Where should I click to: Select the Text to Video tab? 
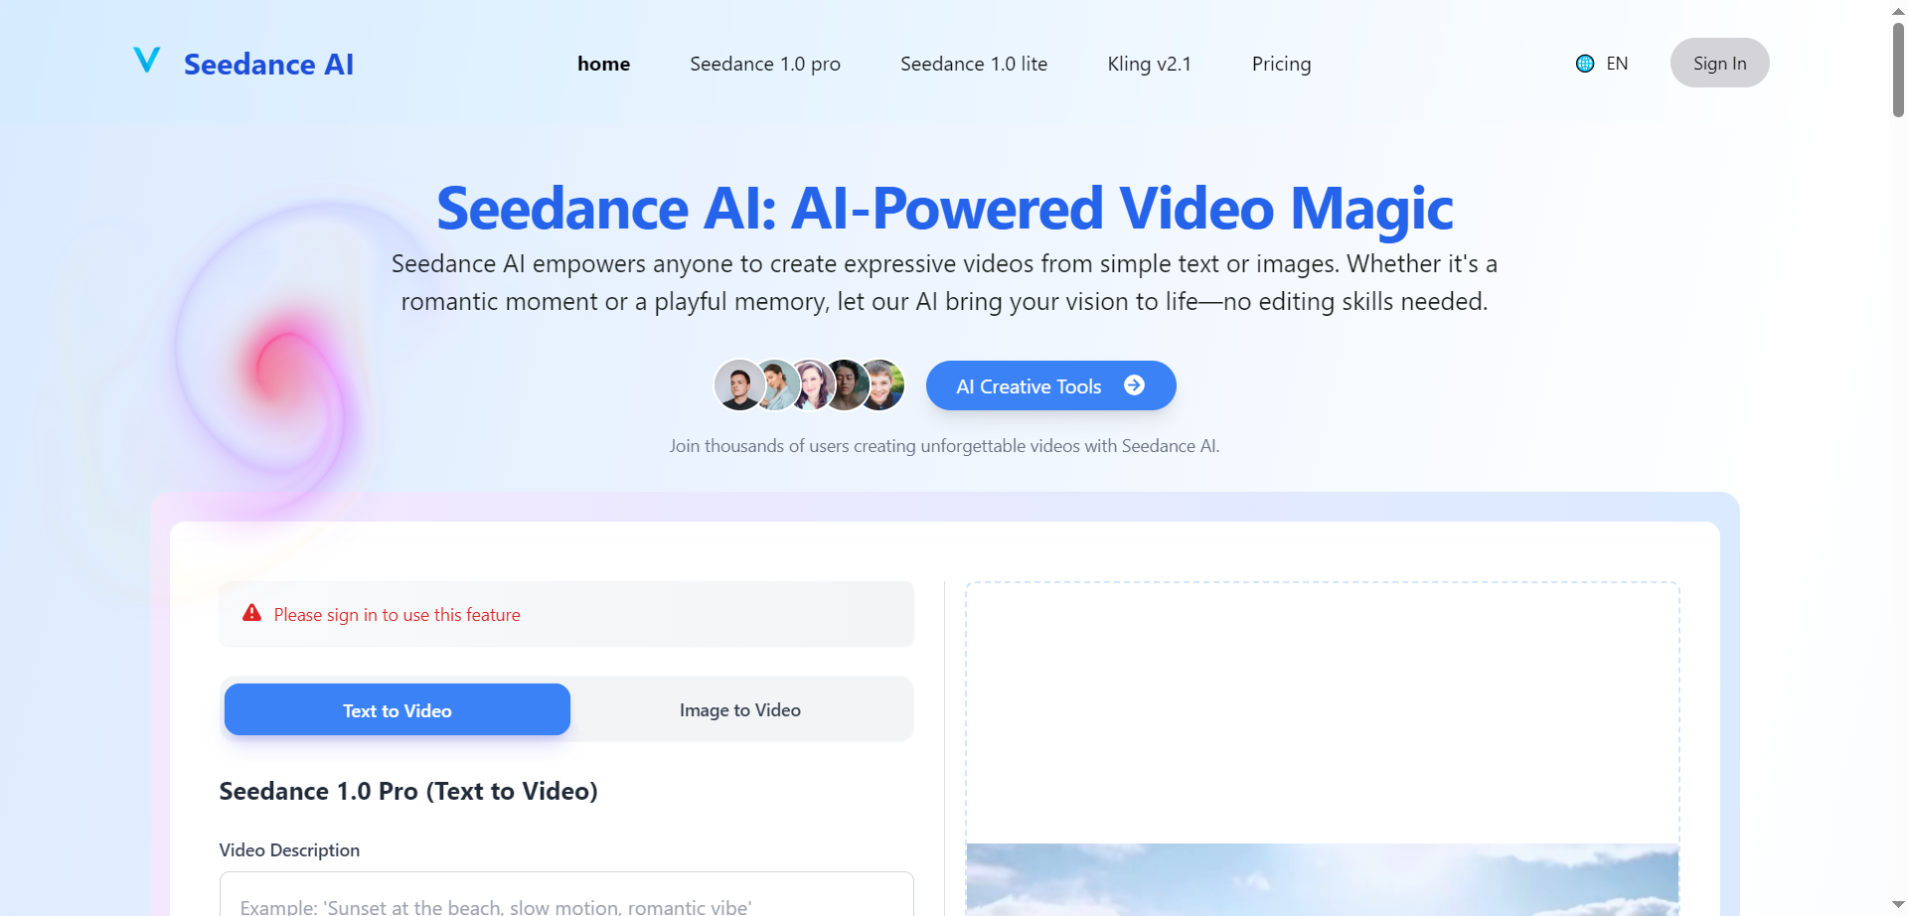click(397, 709)
